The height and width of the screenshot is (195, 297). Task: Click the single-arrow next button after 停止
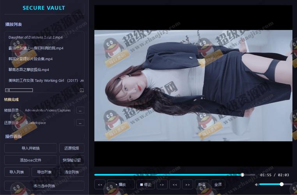coord(162,184)
